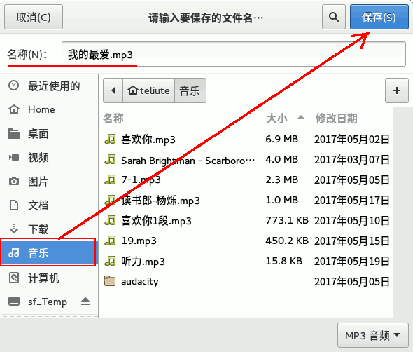Click the 取消(C) cancel button
Screen dimensions: 413x352
[x=34, y=17]
